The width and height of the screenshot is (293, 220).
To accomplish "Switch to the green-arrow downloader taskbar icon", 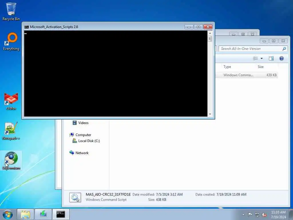I will 43,214.
